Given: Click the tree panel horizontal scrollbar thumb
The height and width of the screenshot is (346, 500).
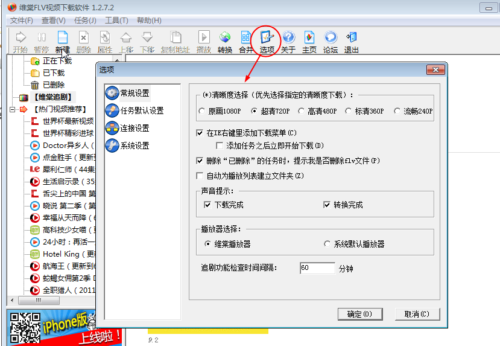Looking at the screenshot, I should point(39,300).
